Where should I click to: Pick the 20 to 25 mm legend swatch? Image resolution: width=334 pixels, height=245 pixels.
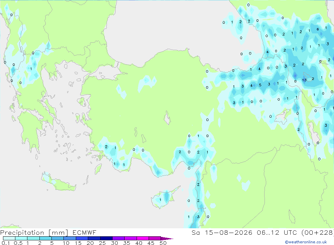[94, 238]
